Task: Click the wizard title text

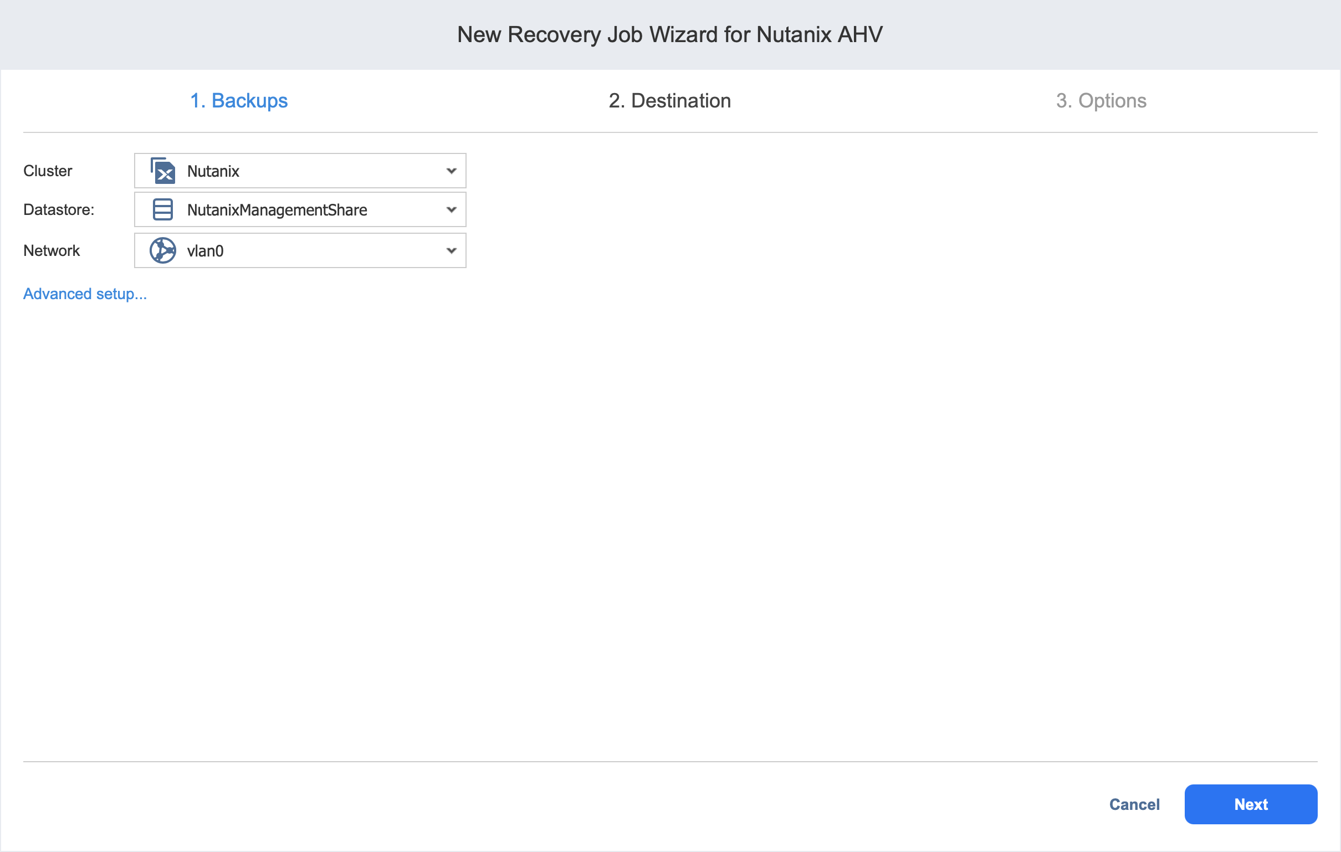Action: (x=670, y=34)
